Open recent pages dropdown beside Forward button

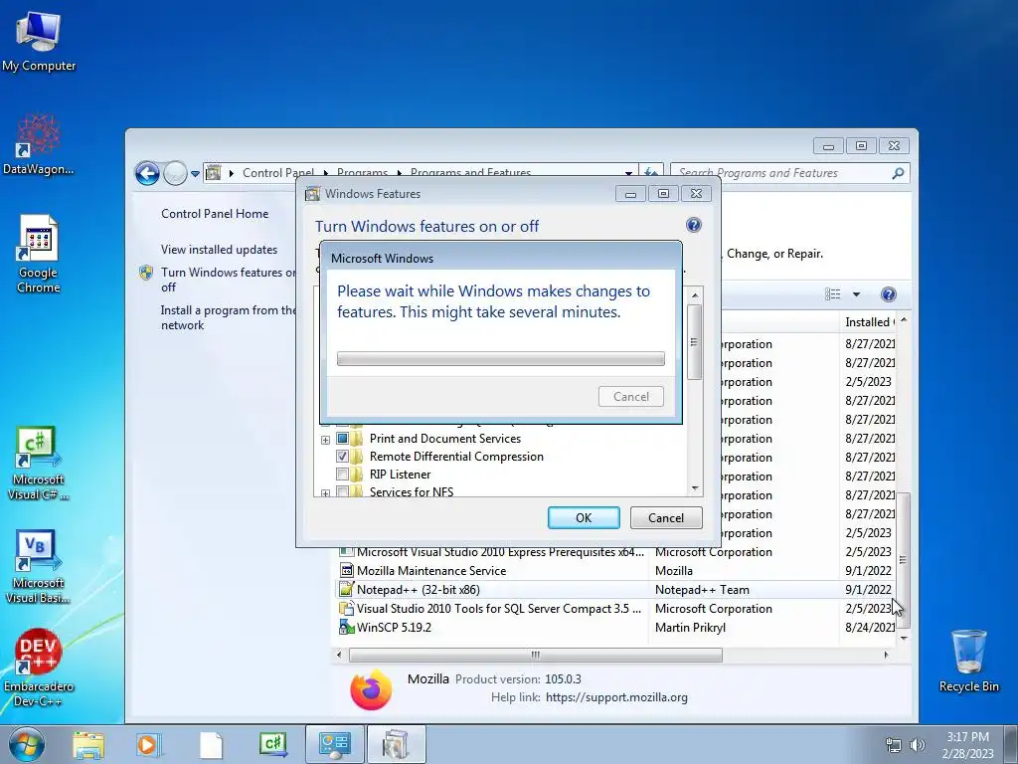coord(195,173)
